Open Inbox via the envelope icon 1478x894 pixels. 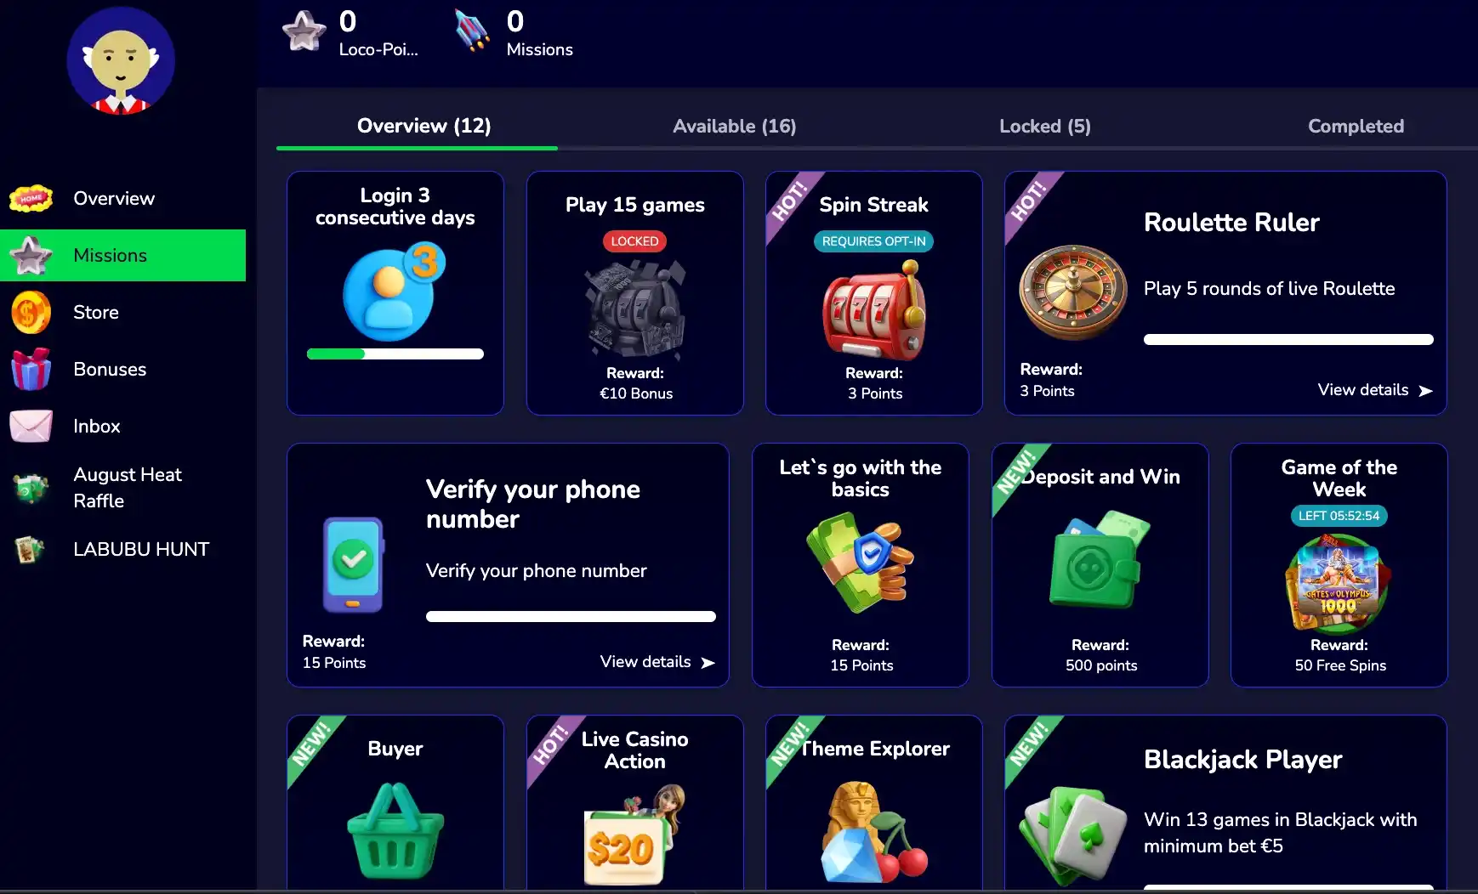(x=31, y=426)
